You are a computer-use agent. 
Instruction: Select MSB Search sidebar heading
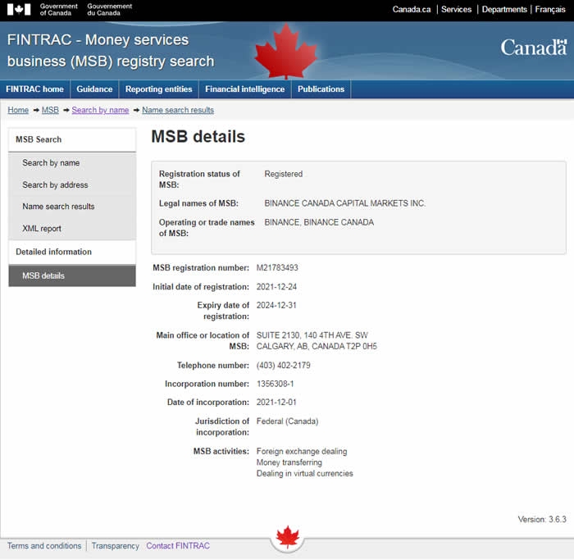72,139
